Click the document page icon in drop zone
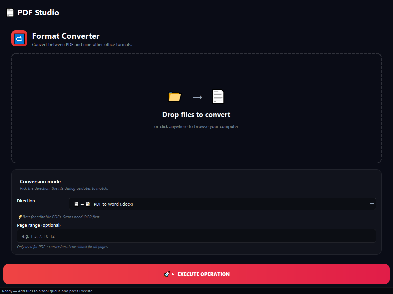The image size is (393, 294). (218, 97)
